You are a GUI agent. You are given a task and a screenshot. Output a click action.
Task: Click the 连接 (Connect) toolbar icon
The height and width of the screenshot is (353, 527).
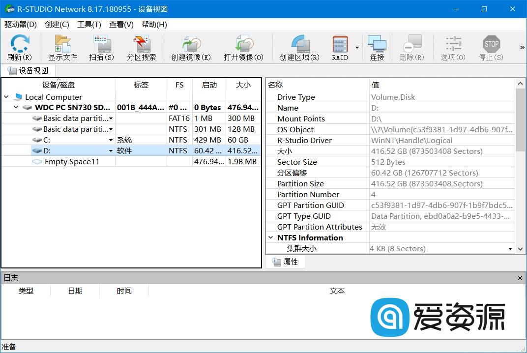coord(377,48)
